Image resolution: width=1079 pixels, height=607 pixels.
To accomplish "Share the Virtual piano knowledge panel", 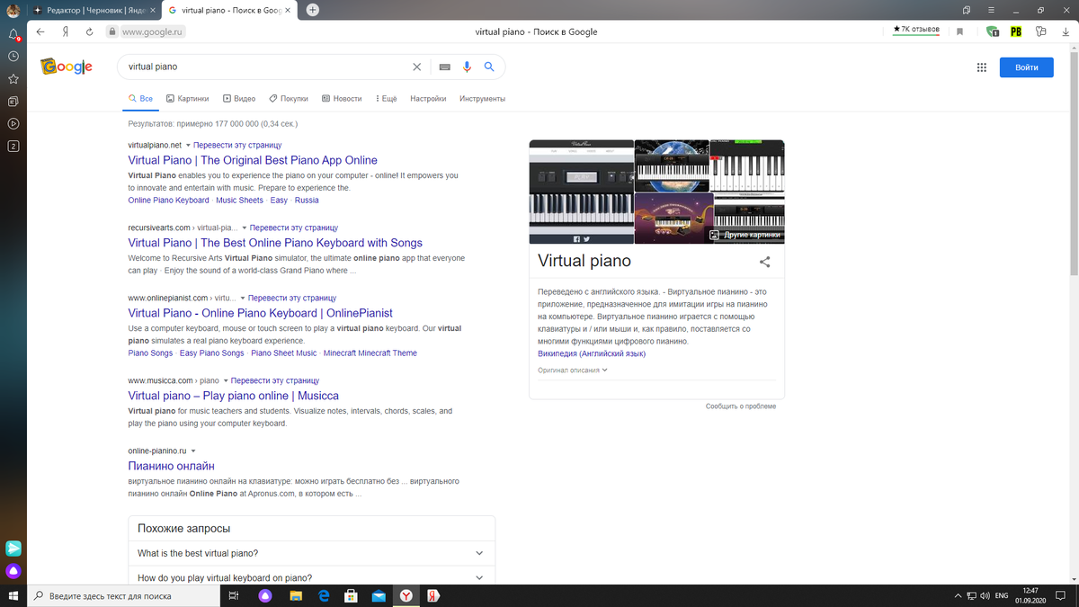I will click(x=765, y=262).
